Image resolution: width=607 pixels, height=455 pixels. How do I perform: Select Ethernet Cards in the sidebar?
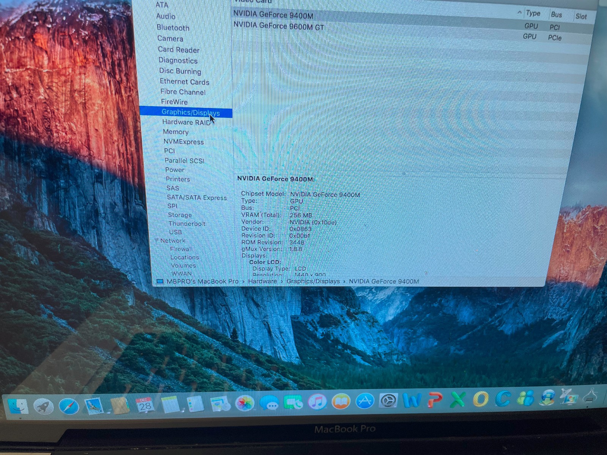pos(185,82)
